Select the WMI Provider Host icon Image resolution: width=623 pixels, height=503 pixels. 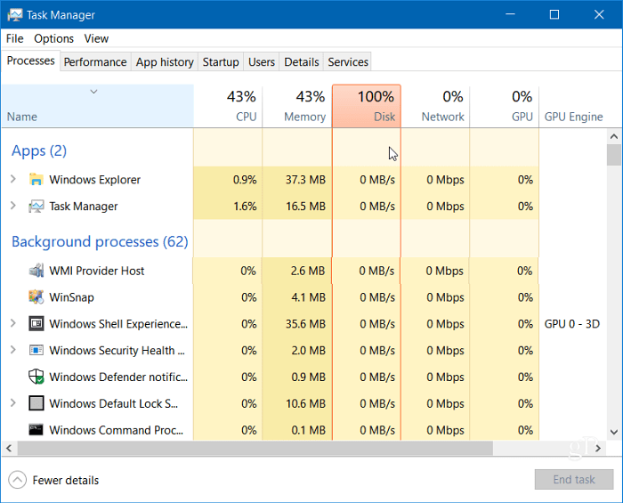(x=36, y=271)
